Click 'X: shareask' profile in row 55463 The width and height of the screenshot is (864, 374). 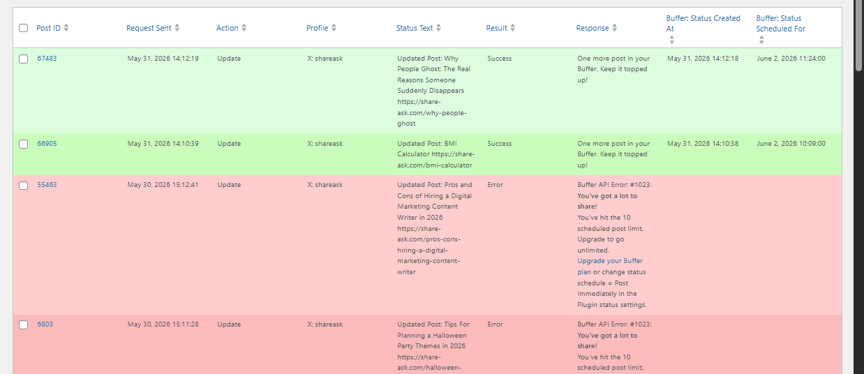(325, 185)
